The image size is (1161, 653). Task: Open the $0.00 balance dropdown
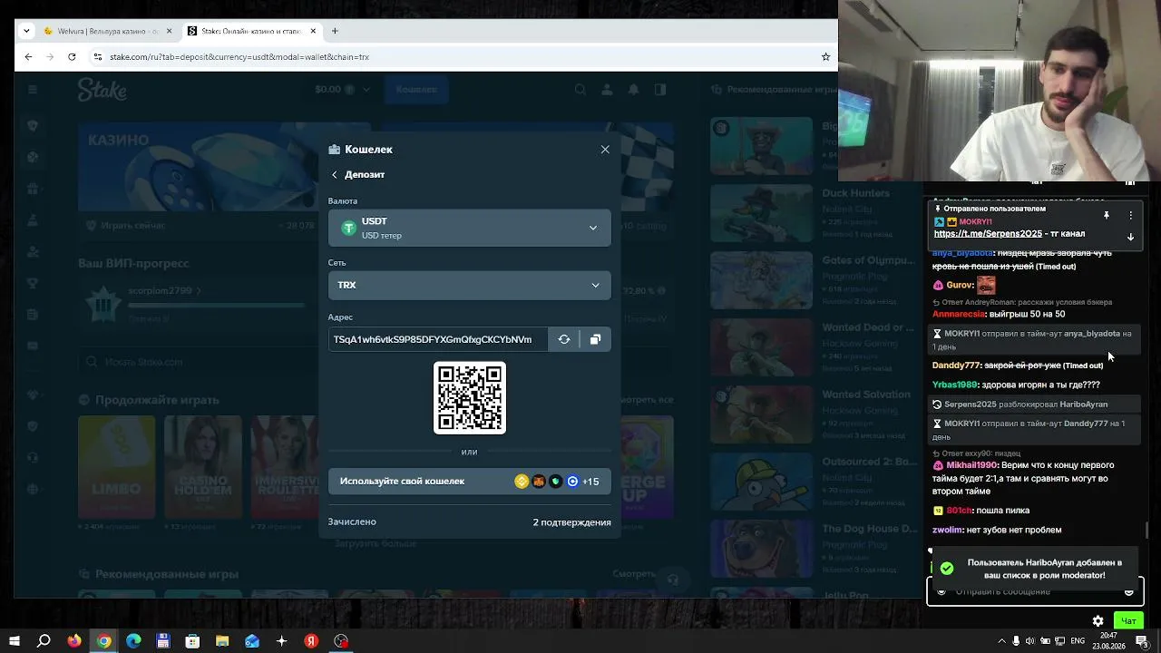coord(343,90)
